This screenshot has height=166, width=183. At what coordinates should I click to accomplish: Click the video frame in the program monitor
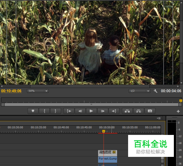[90, 42]
